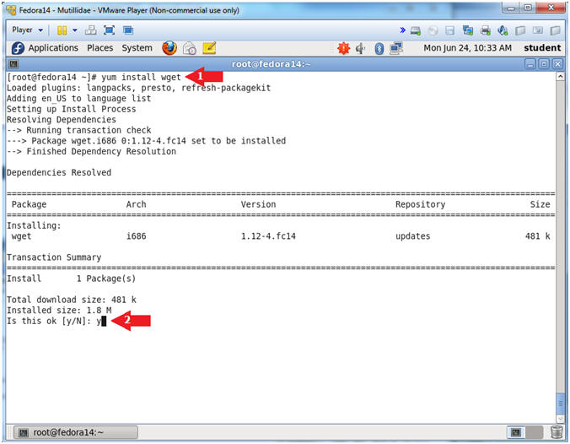
Task: Expand hidden devices with double chevron
Action: pyautogui.click(x=402, y=30)
